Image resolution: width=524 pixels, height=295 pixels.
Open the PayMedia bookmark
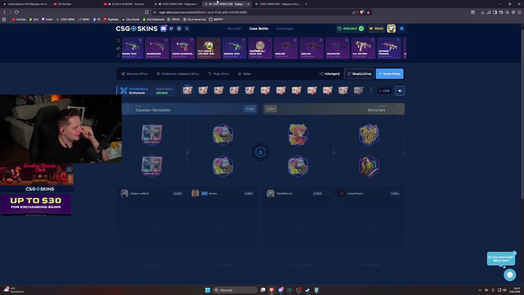coord(111,19)
